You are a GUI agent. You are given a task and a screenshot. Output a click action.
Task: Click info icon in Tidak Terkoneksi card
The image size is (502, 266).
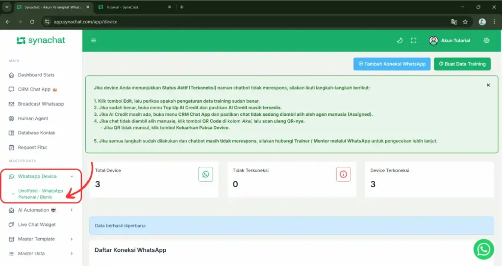[x=343, y=175]
